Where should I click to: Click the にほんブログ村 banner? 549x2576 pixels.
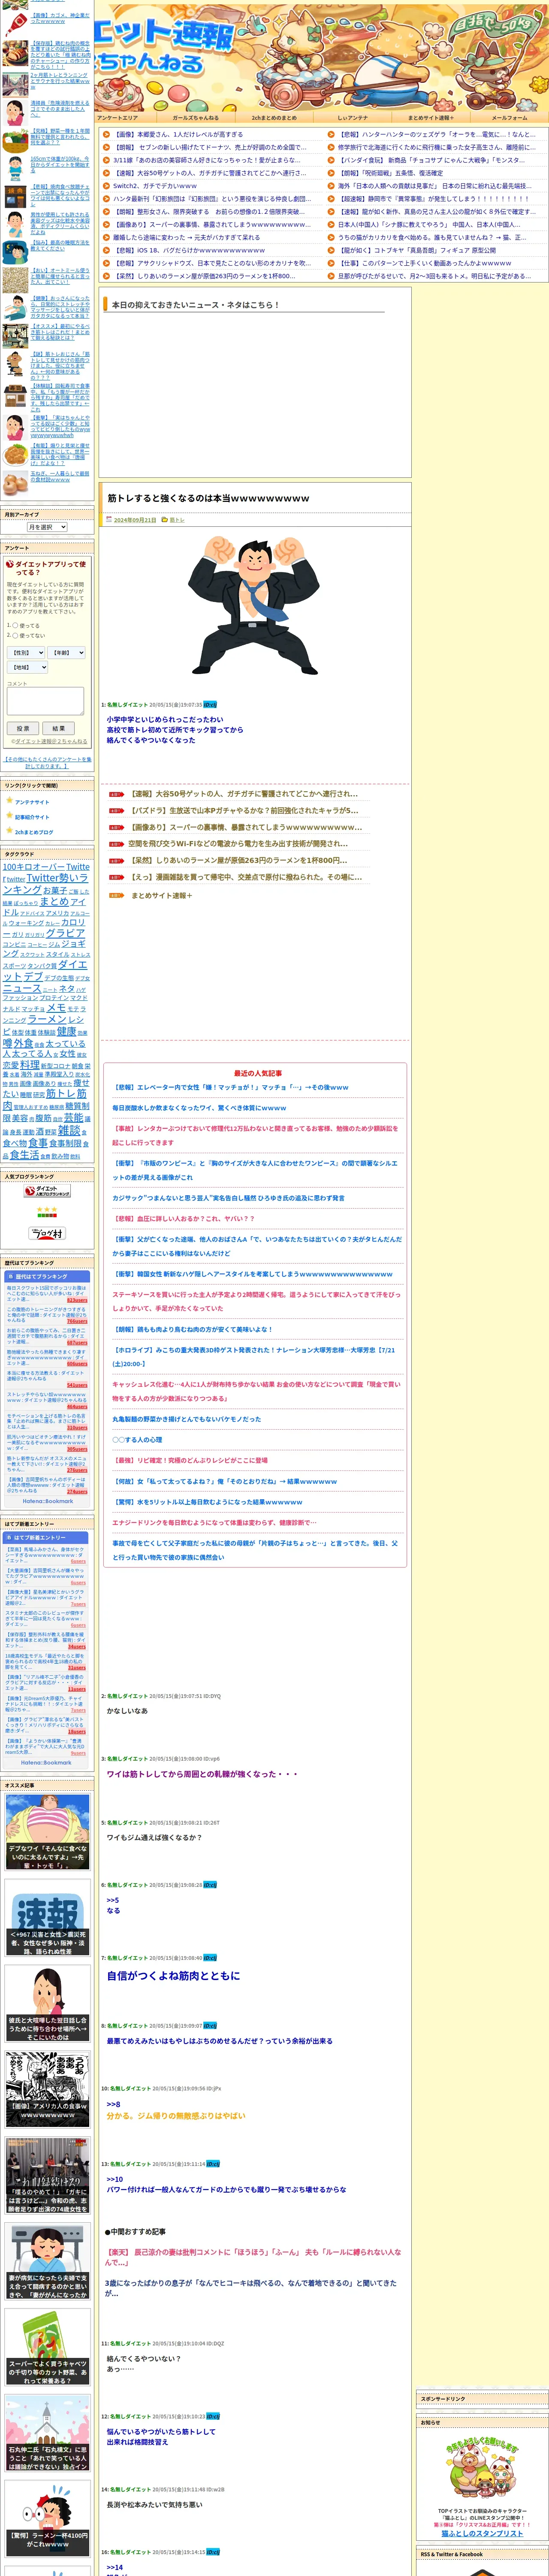[x=47, y=1233]
